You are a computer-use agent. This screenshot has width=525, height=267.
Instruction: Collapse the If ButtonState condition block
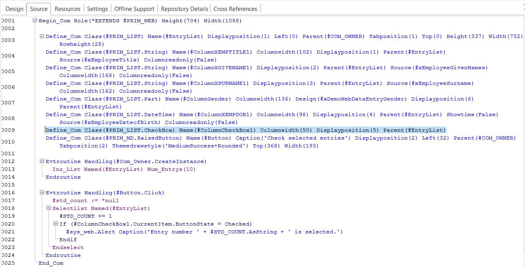coord(56,224)
